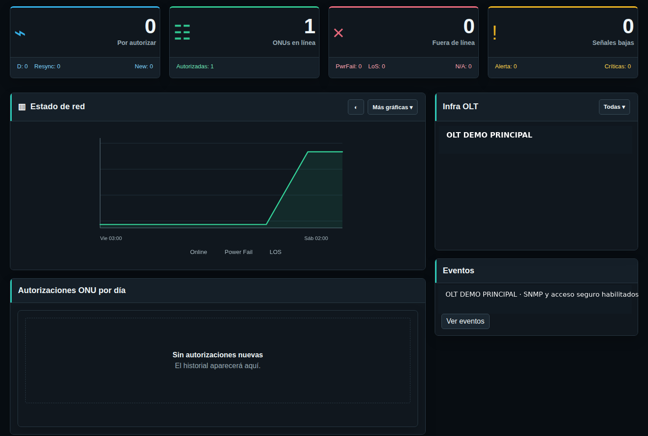Toggle the Online series in chart legend
The image size is (648, 436).
click(198, 252)
